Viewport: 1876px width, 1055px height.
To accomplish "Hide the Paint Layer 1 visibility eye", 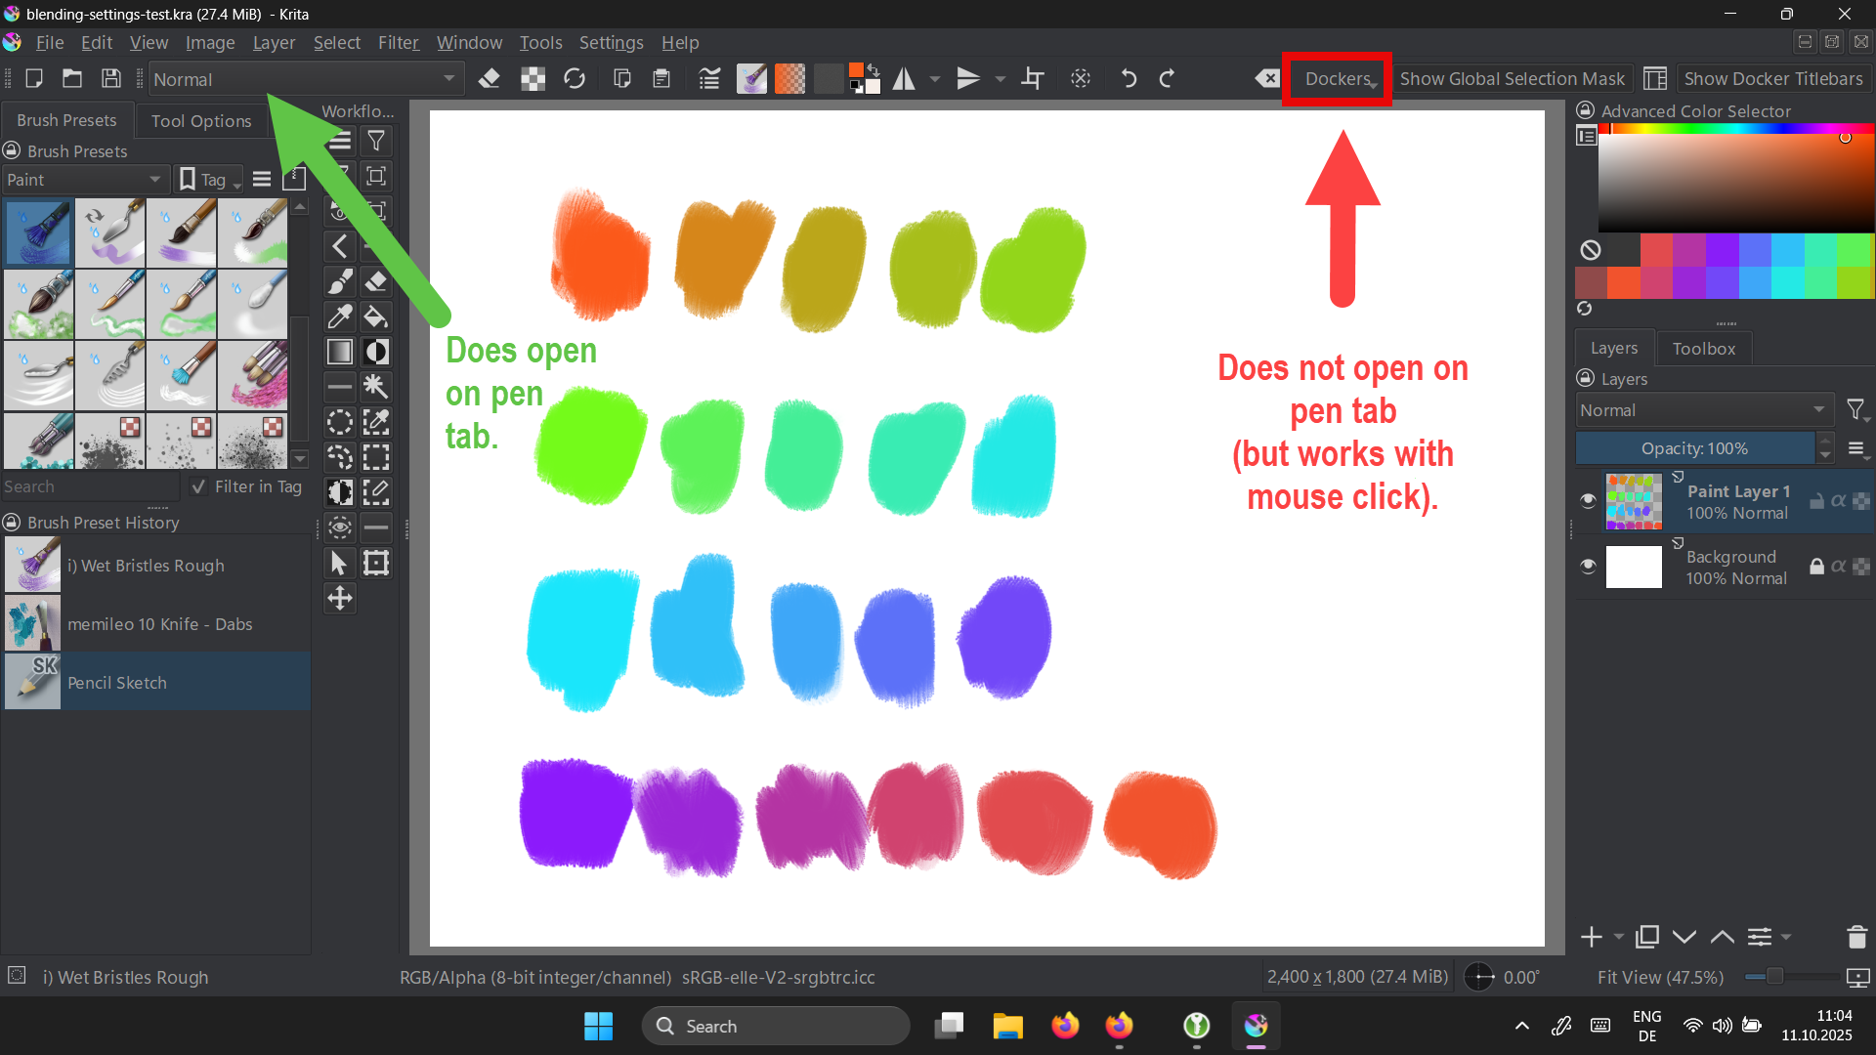I will coord(1588,501).
